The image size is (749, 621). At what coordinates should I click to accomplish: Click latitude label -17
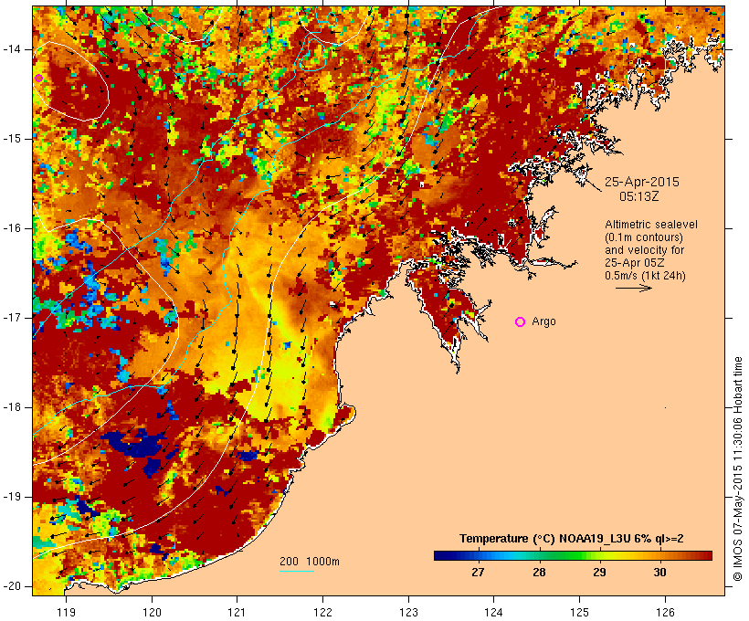click(12, 318)
